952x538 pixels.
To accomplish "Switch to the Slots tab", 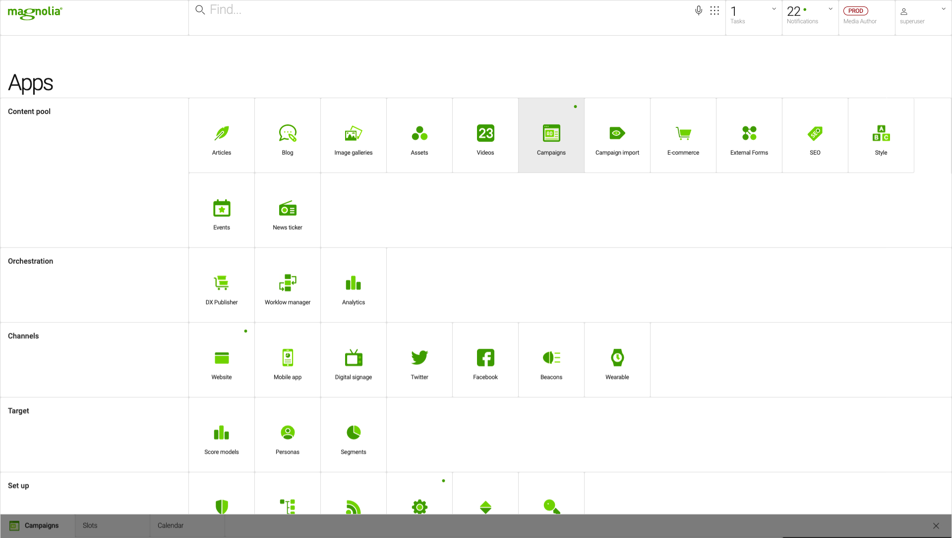I will click(x=90, y=526).
